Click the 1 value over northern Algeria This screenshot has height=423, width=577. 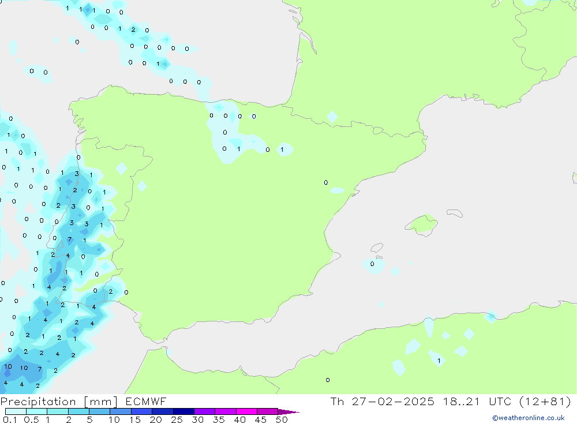[439, 361]
